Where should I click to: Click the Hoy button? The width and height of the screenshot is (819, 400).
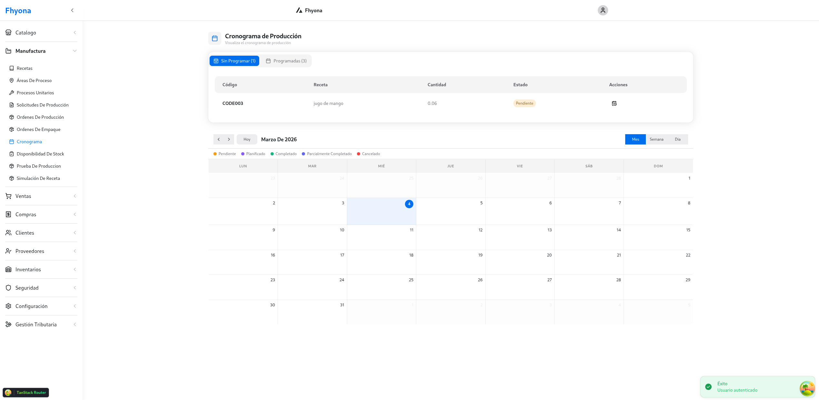[x=247, y=139]
